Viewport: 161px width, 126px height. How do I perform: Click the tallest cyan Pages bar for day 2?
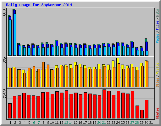(15, 35)
